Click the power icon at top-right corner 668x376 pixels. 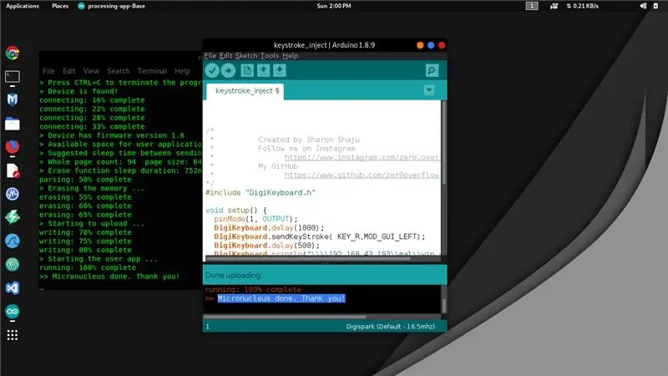[655, 6]
